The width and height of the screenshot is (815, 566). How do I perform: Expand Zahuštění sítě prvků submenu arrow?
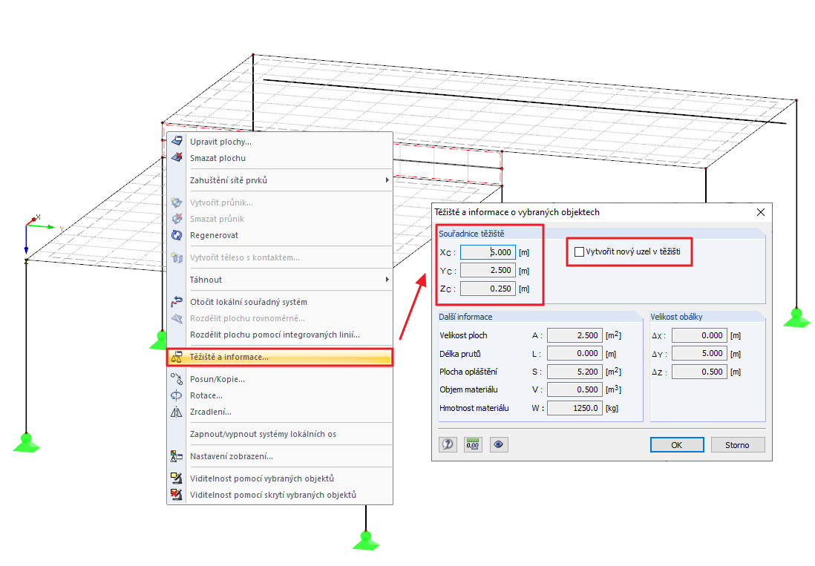tap(387, 180)
